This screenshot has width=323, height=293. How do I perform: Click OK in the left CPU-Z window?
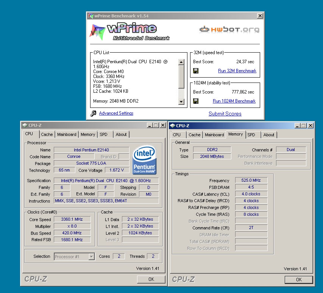pyautogui.click(x=151, y=279)
